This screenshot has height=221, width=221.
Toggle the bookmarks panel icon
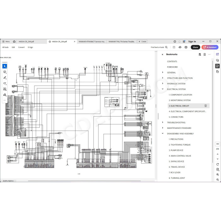pos(218,66)
